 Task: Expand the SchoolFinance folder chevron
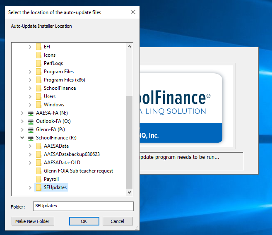[30, 88]
